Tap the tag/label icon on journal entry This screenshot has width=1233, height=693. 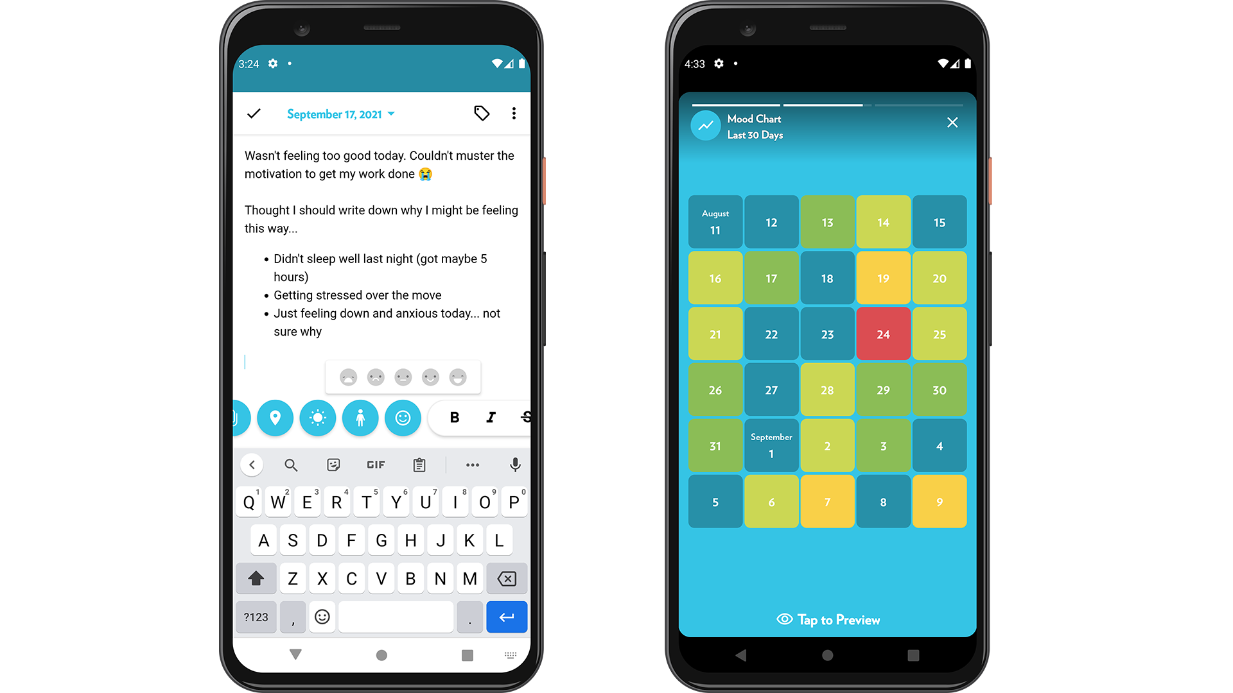point(482,114)
